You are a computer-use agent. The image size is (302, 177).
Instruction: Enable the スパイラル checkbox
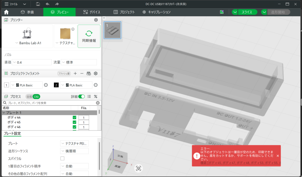(62, 158)
